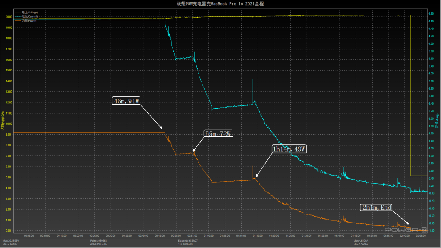Select the chart title 联想95W充电器充MacBook Pro 16 2021全程
This screenshot has width=441, height=248.
(x=220, y=3)
